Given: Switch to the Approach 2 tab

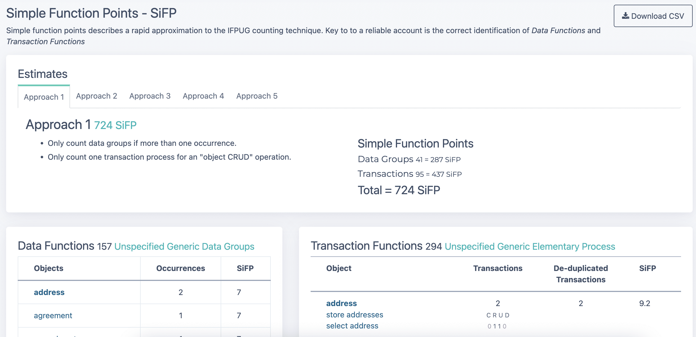Looking at the screenshot, I should (97, 96).
